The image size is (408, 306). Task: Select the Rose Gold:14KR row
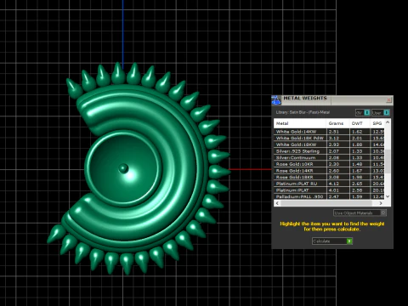329,171
